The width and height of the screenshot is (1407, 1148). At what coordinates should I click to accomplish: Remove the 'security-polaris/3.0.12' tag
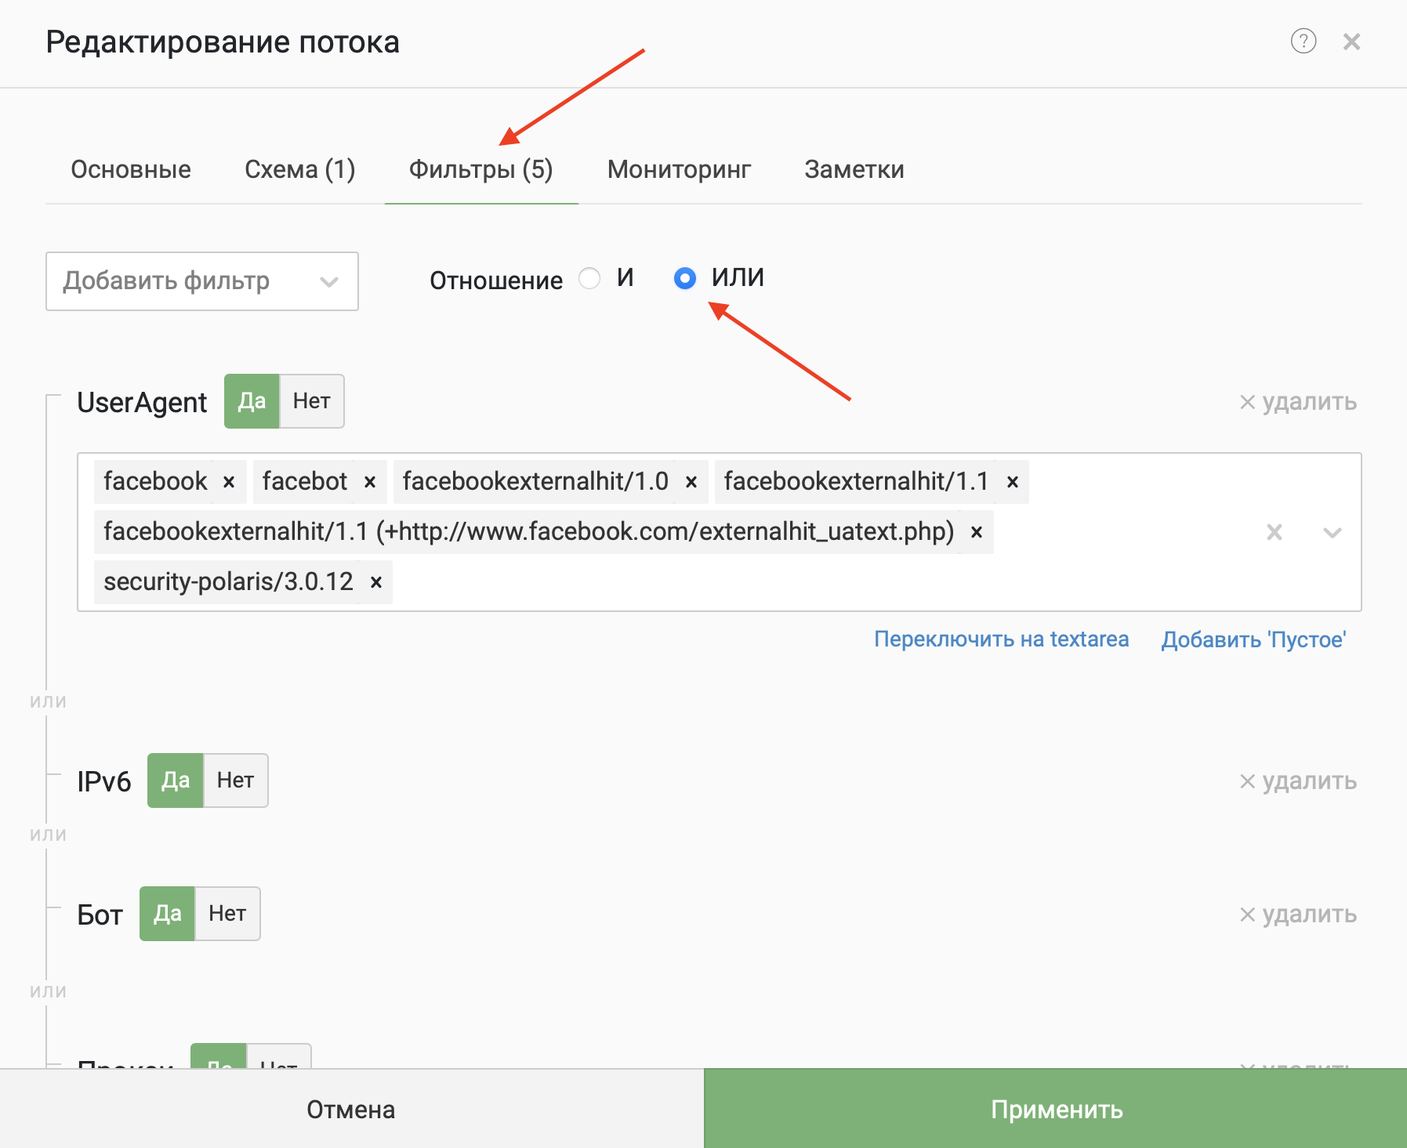(376, 582)
